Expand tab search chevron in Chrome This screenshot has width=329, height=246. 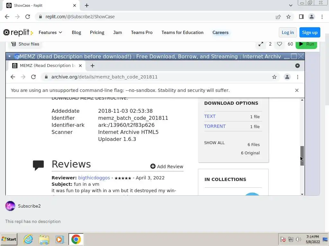click(290, 5)
